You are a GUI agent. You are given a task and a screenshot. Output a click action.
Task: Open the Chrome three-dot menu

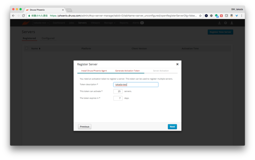pos(242,16)
